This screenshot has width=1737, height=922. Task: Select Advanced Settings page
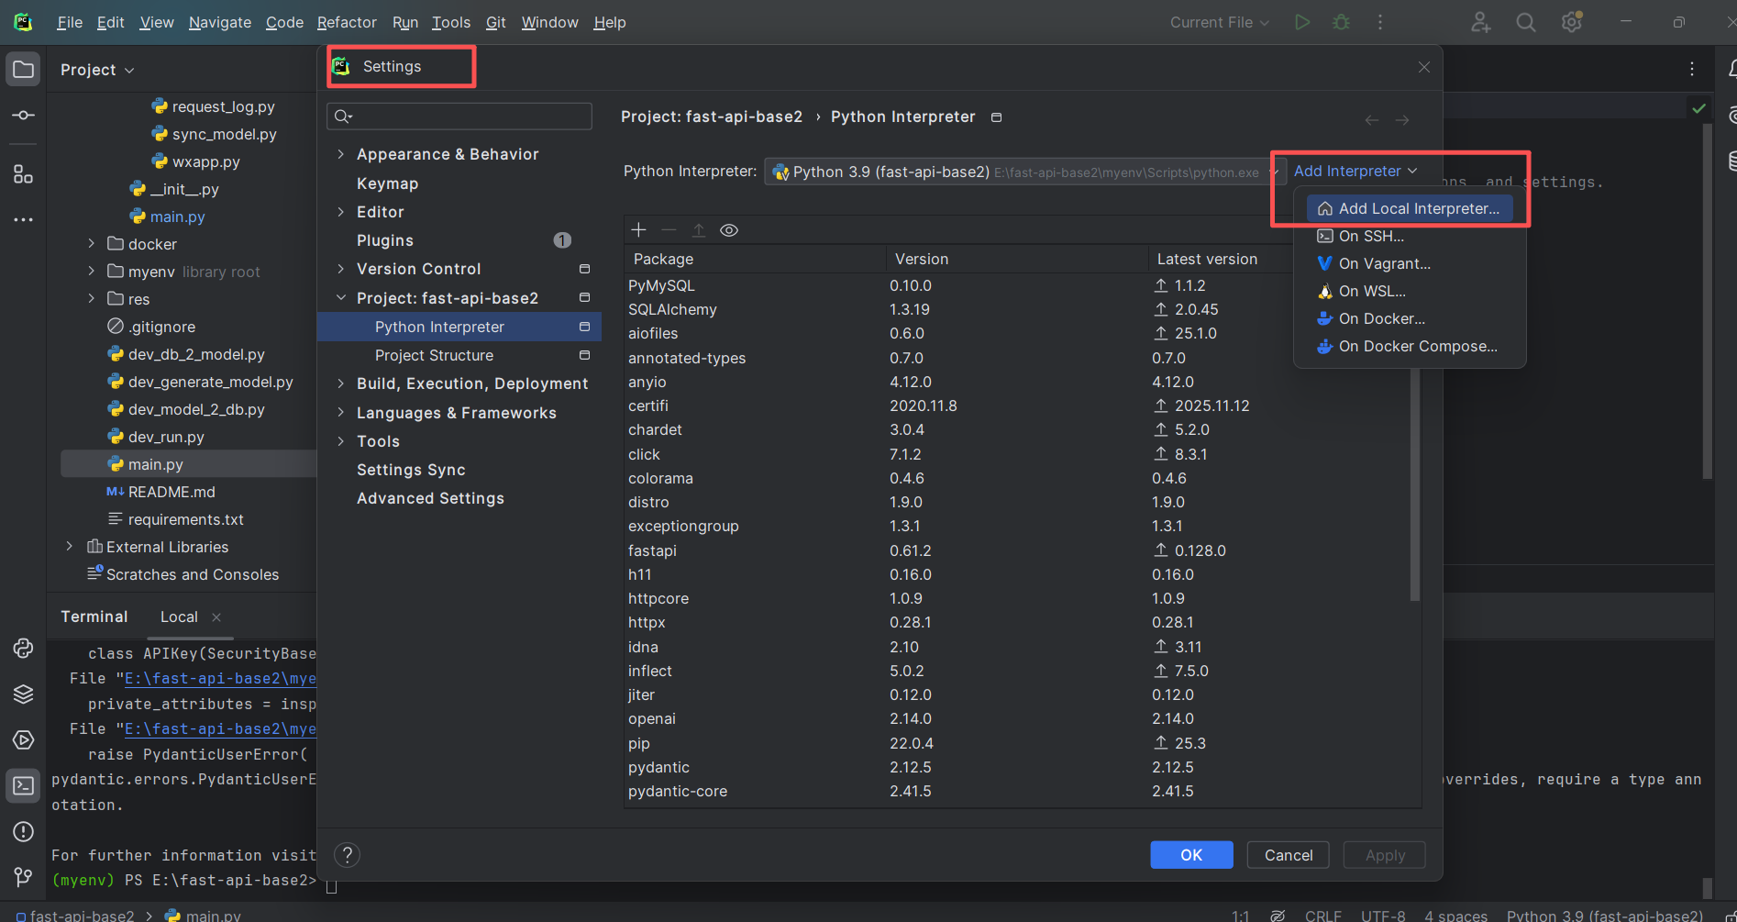pyautogui.click(x=459, y=498)
